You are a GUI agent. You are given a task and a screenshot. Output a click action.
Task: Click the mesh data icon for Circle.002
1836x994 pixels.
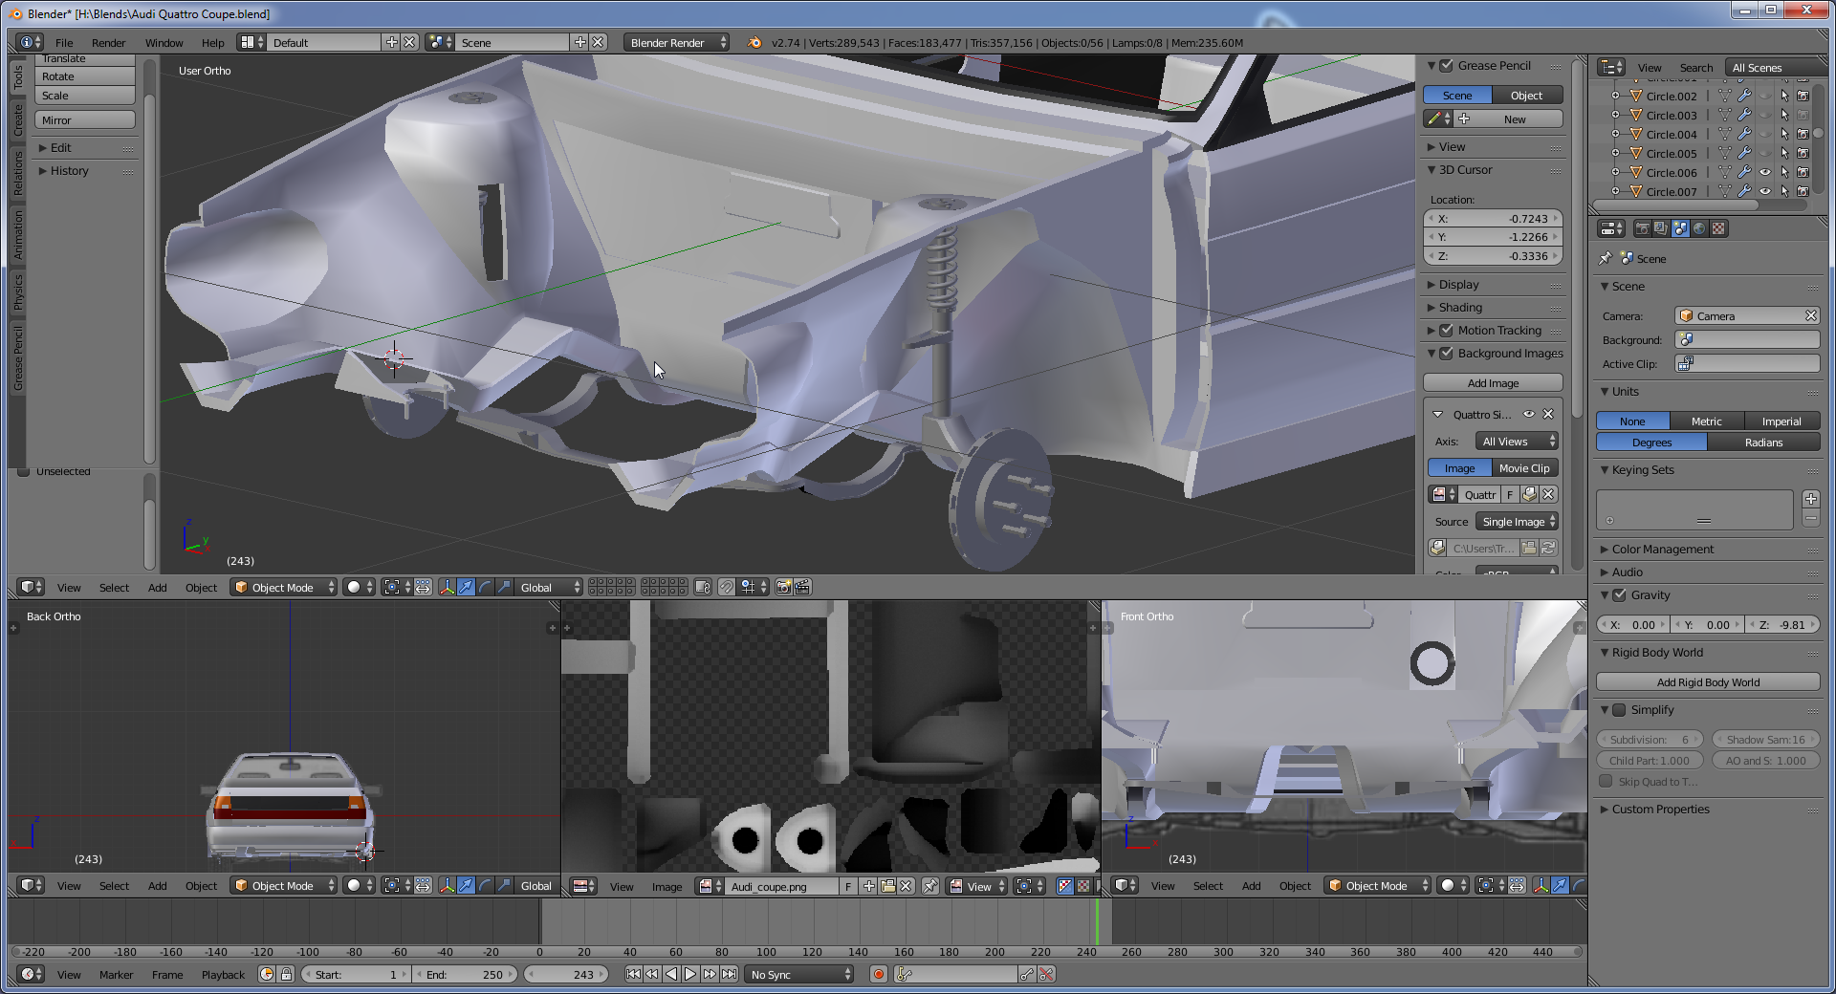click(x=1725, y=97)
